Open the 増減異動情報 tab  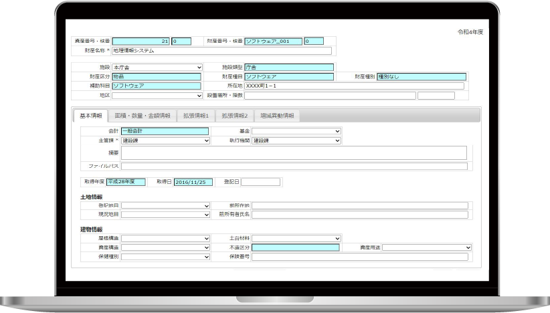click(x=277, y=116)
